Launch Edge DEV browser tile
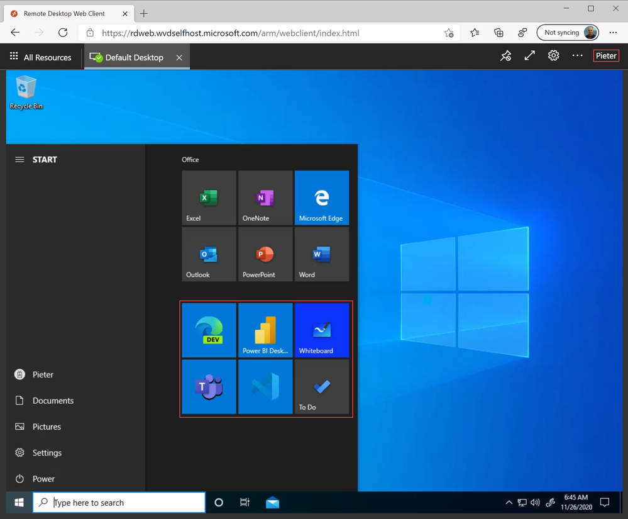 pos(209,330)
